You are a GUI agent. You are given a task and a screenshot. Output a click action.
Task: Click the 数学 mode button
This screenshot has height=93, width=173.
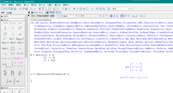coord(52,16)
